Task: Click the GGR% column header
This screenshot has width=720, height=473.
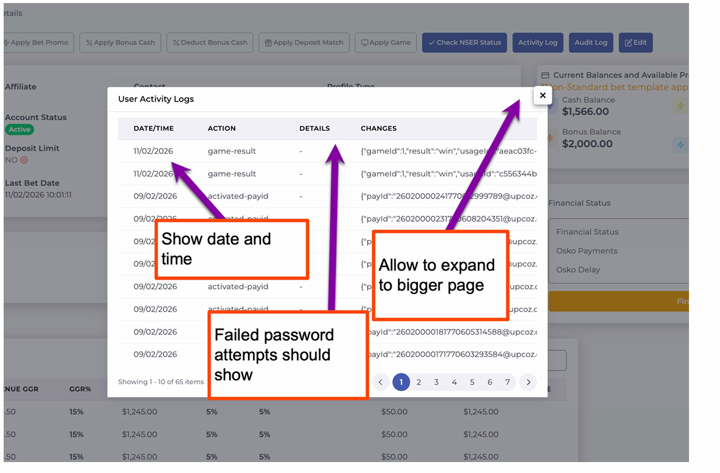Action: coord(80,389)
